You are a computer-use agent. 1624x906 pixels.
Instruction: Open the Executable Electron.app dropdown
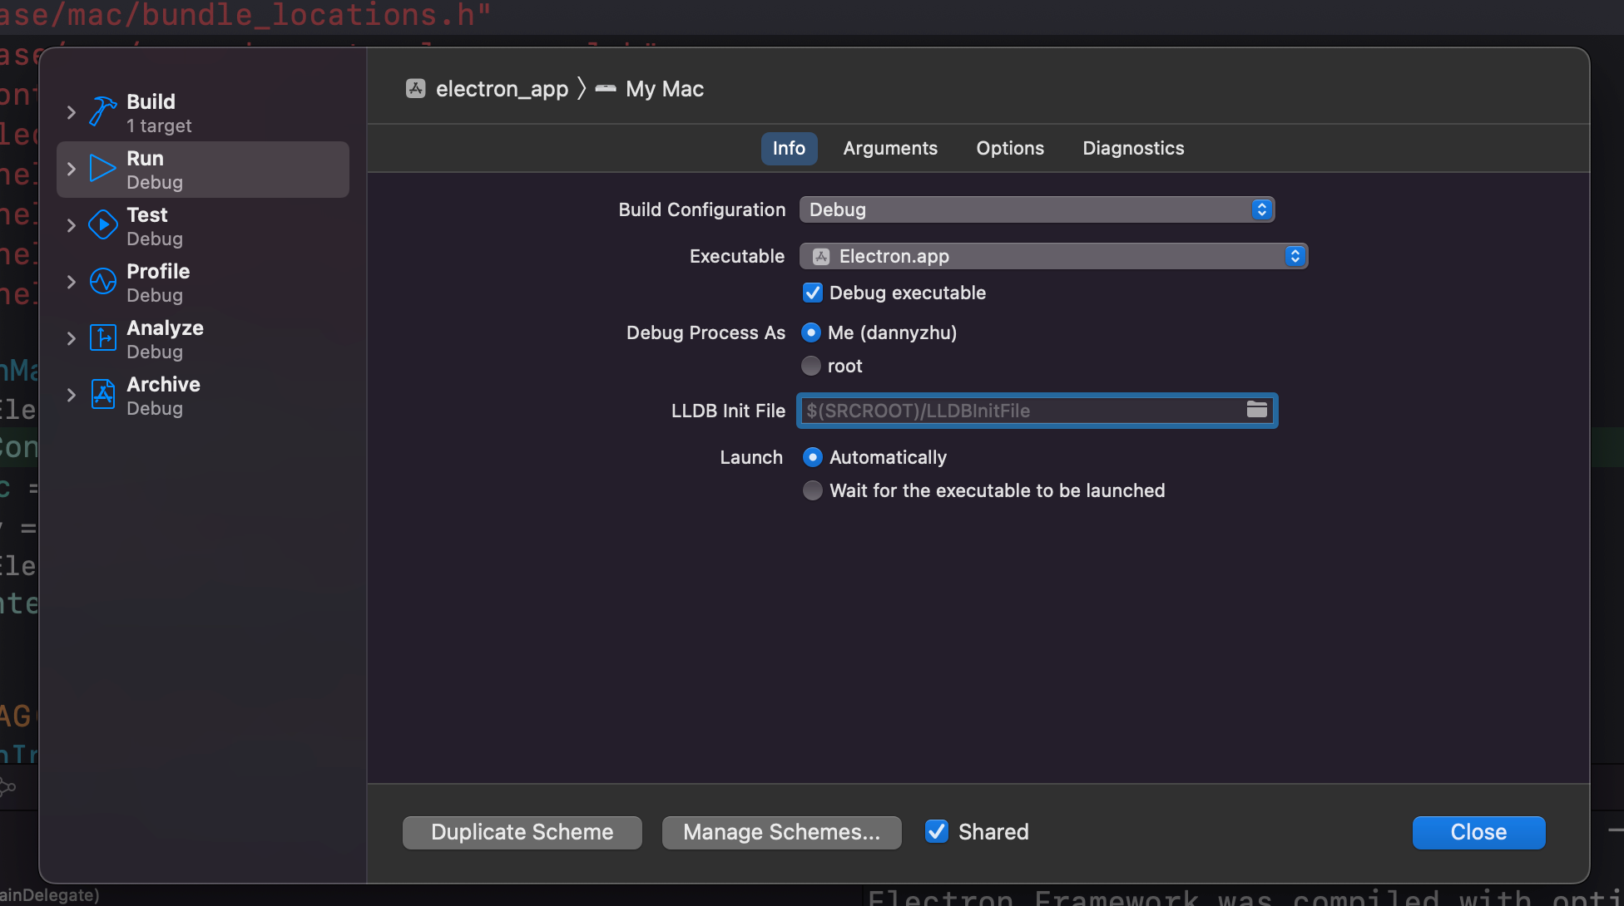pyautogui.click(x=1053, y=256)
